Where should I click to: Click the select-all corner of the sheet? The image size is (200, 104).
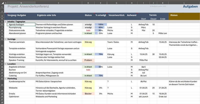[x=2, y=3]
